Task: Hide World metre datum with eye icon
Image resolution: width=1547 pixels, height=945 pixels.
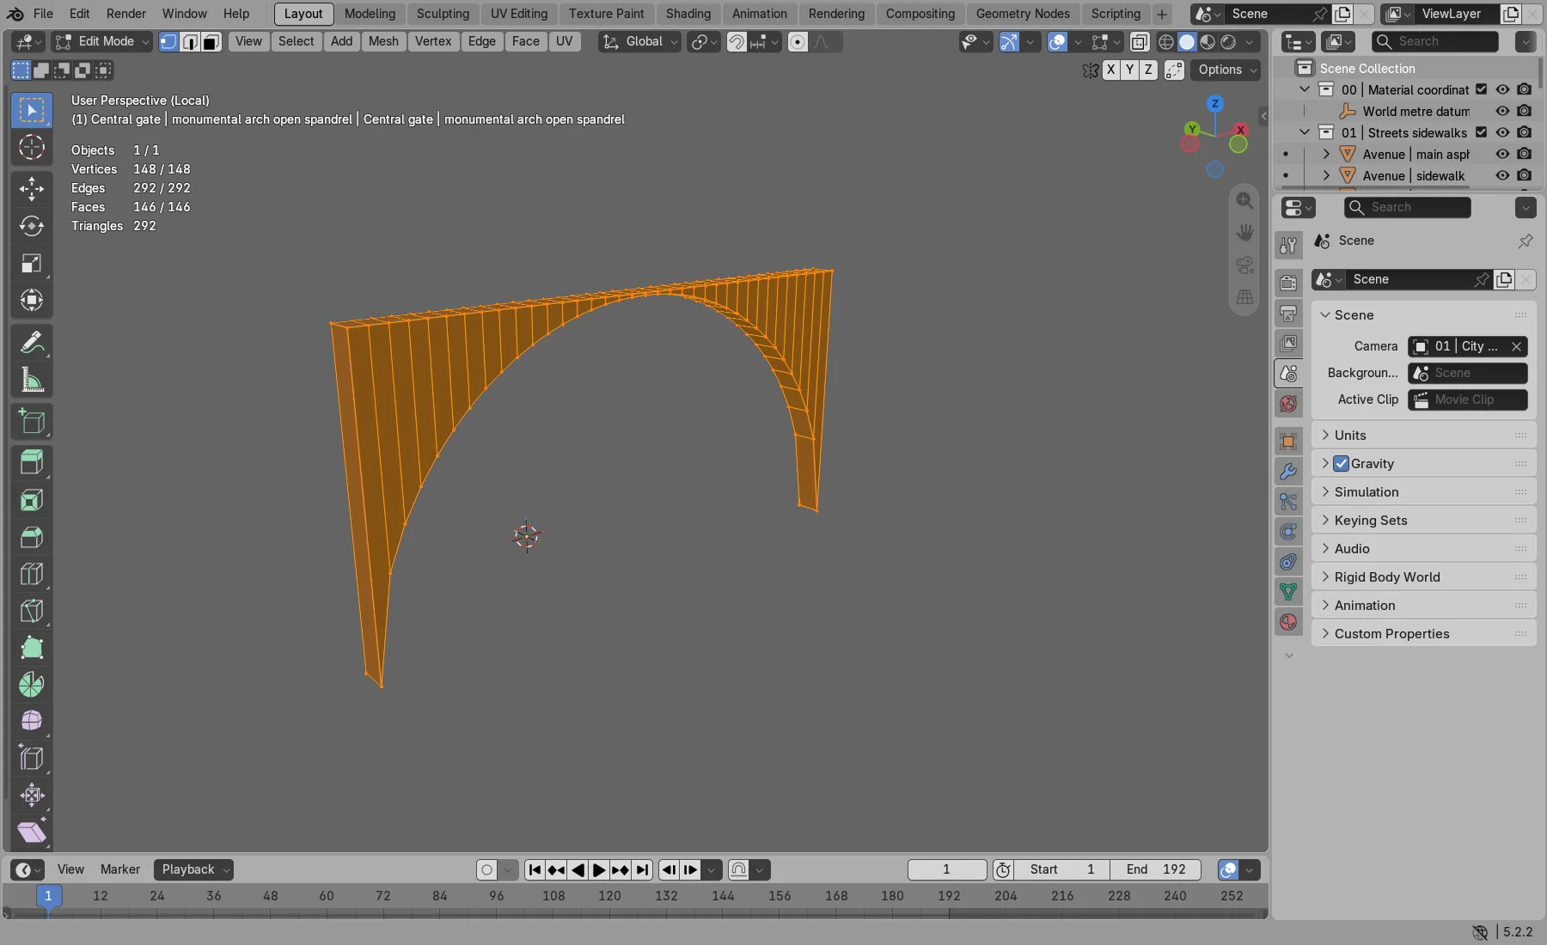Action: (1502, 111)
